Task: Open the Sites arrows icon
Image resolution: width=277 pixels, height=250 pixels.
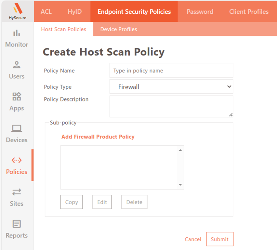Action: (x=17, y=192)
